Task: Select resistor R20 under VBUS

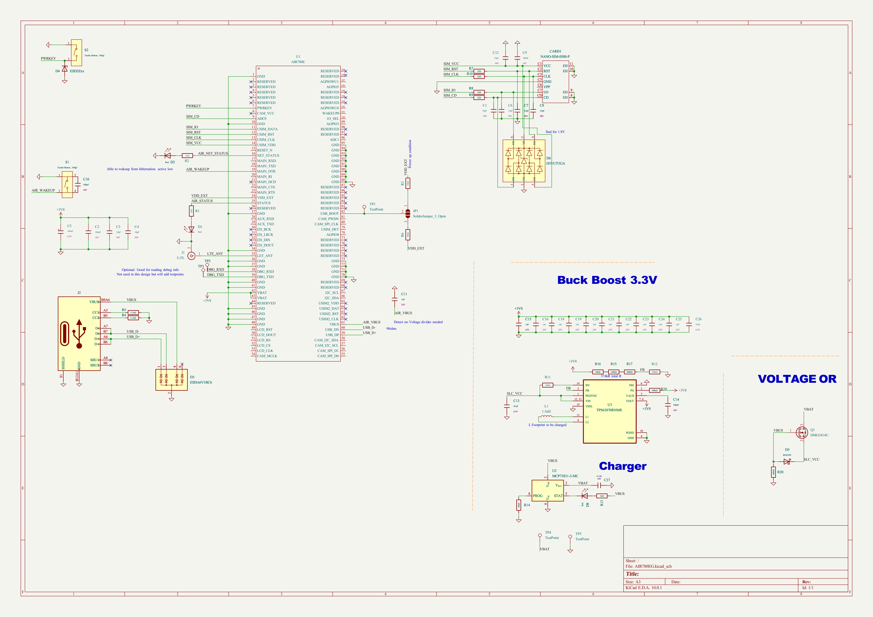Action: click(x=773, y=472)
